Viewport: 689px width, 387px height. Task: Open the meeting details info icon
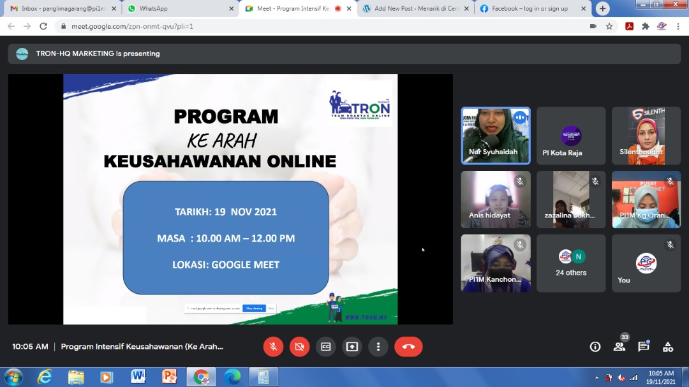[x=595, y=347]
